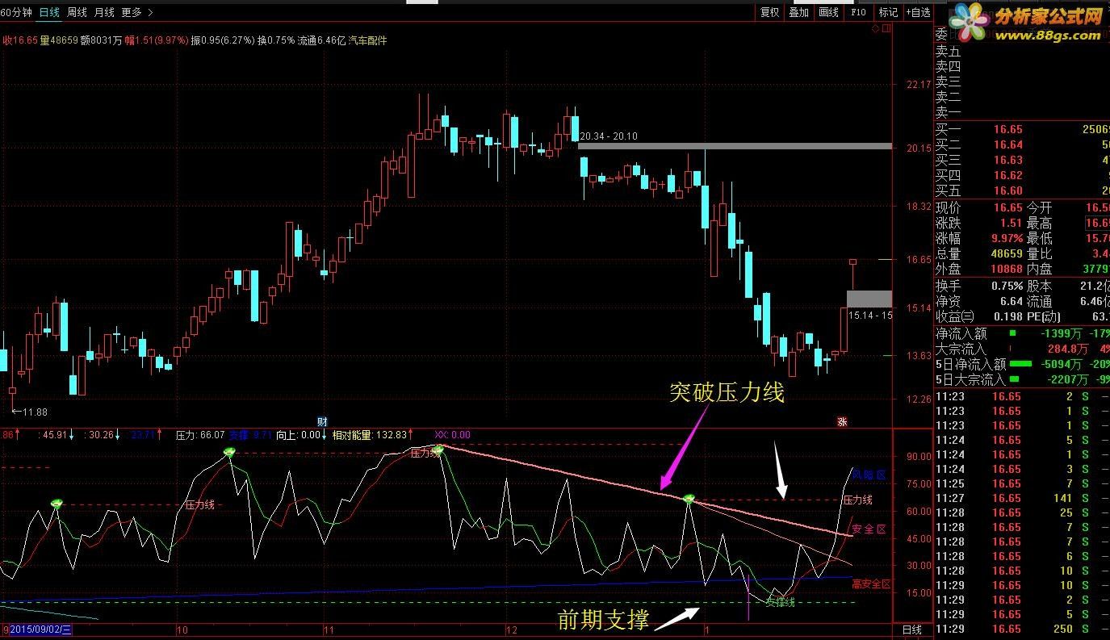Screen dimensions: 1110x640
Task: Click the XX: 0.00 indicator value
Action: coord(452,435)
